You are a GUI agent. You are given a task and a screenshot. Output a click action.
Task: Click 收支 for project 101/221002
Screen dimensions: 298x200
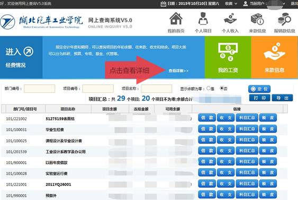tap(225, 118)
